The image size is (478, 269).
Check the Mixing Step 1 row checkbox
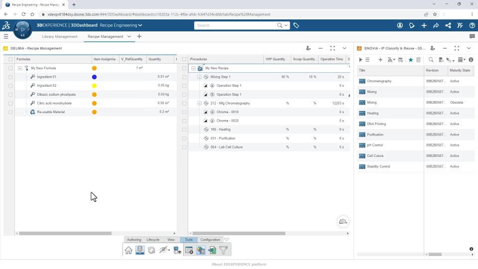(x=184, y=77)
